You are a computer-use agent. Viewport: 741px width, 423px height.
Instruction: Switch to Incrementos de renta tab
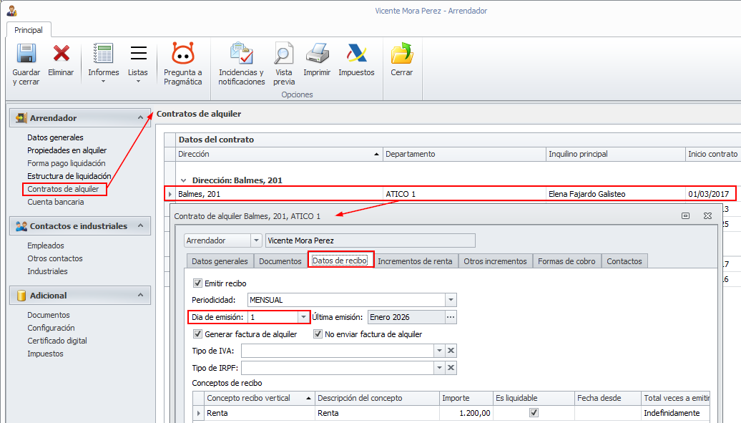coord(415,261)
